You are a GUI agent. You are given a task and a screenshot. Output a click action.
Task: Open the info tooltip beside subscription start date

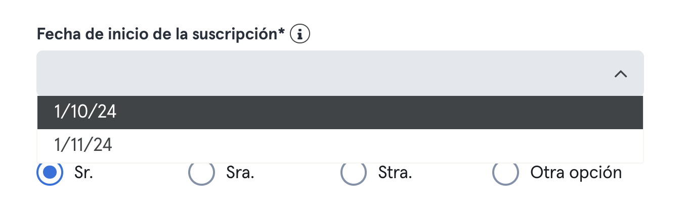[300, 34]
